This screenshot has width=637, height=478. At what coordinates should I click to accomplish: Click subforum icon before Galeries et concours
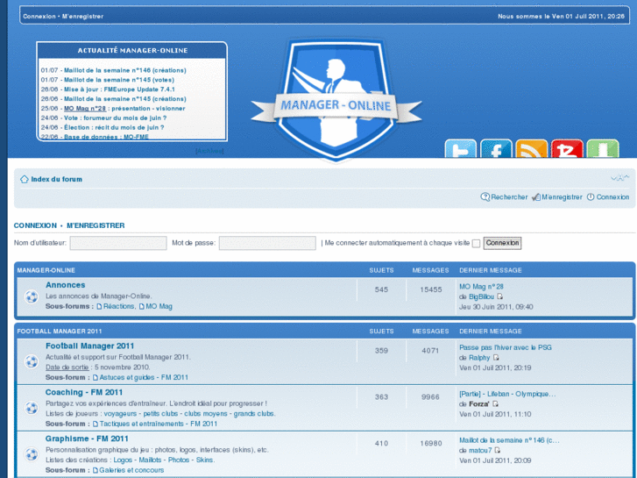click(96, 470)
